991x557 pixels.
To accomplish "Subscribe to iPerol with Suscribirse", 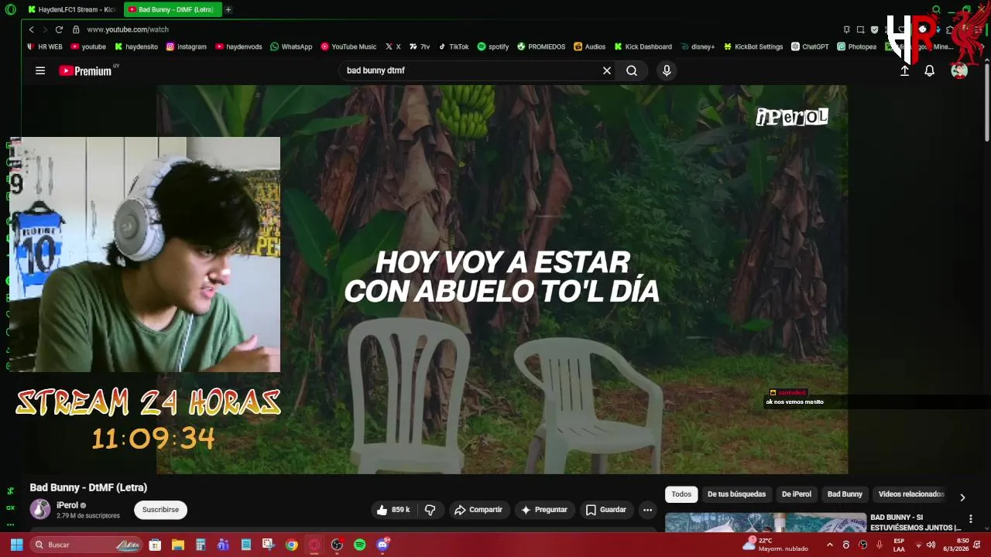I will pos(160,510).
